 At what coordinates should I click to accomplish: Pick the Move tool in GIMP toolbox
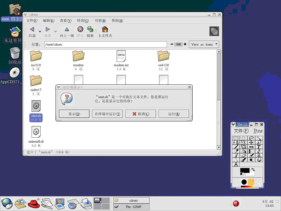tap(251, 143)
